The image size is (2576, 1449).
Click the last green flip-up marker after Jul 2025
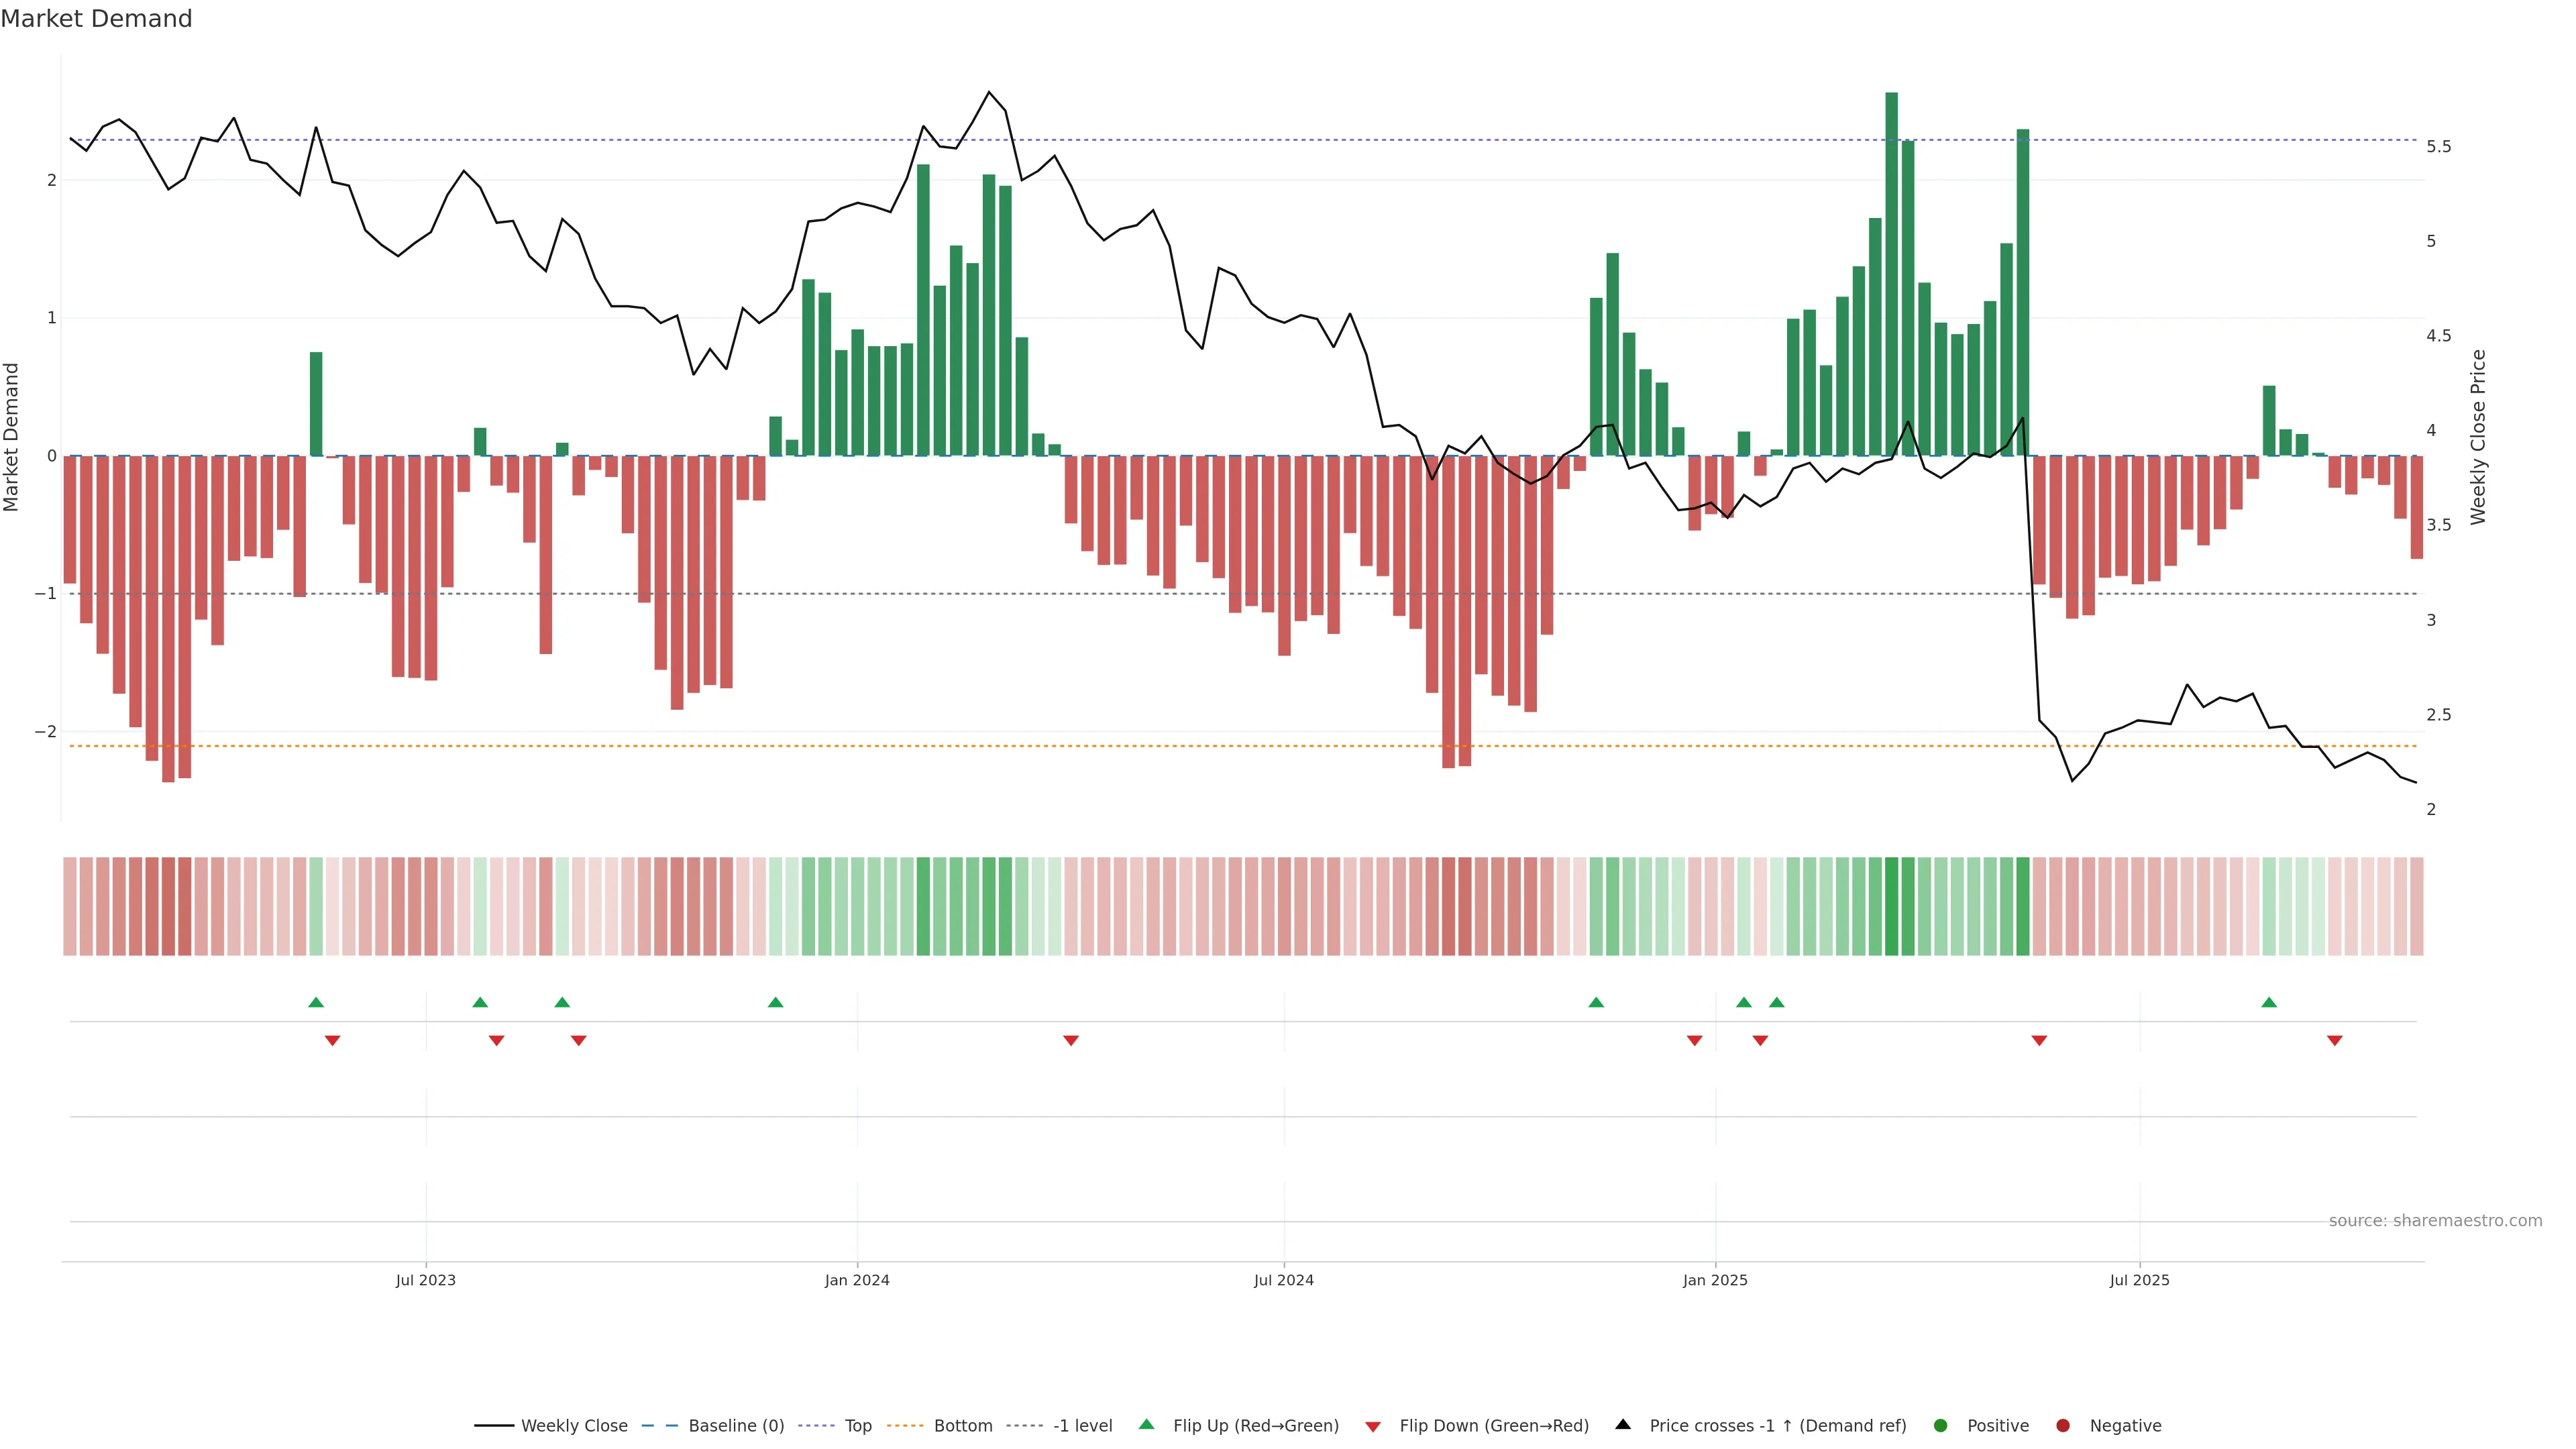pyautogui.click(x=2269, y=1002)
